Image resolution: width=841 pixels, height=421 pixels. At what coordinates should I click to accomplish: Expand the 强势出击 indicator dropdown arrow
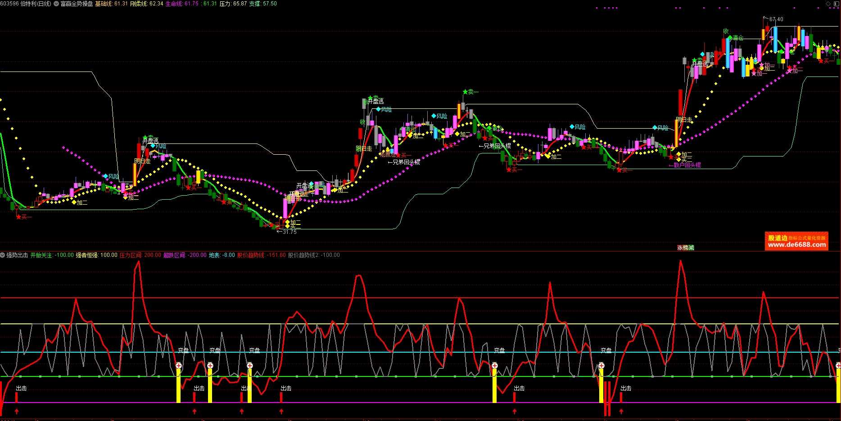point(3,255)
